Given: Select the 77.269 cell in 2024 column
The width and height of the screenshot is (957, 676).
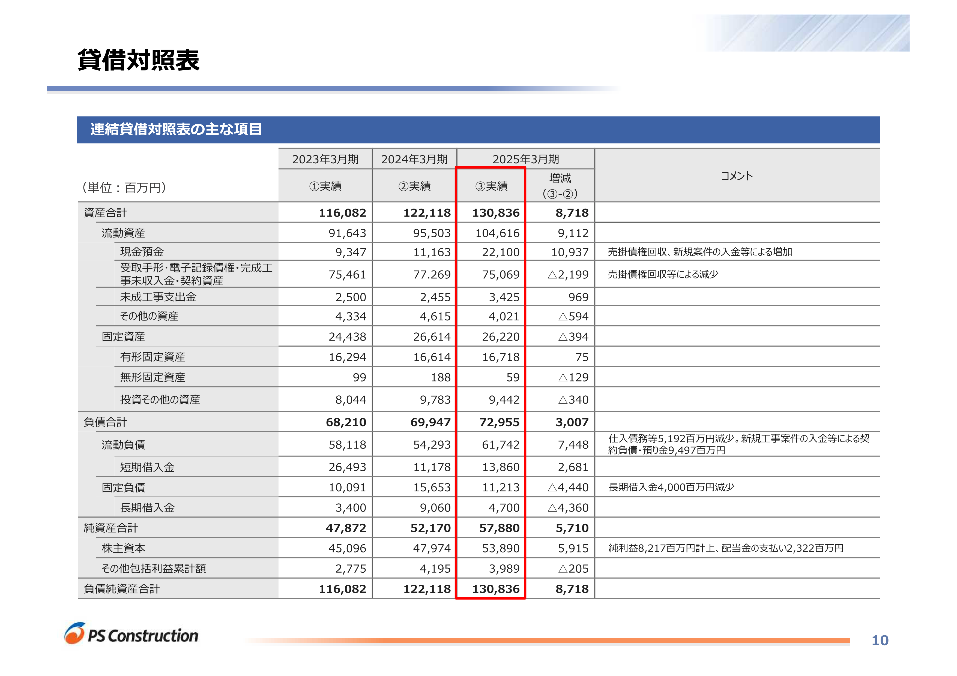Looking at the screenshot, I should click(x=432, y=275).
